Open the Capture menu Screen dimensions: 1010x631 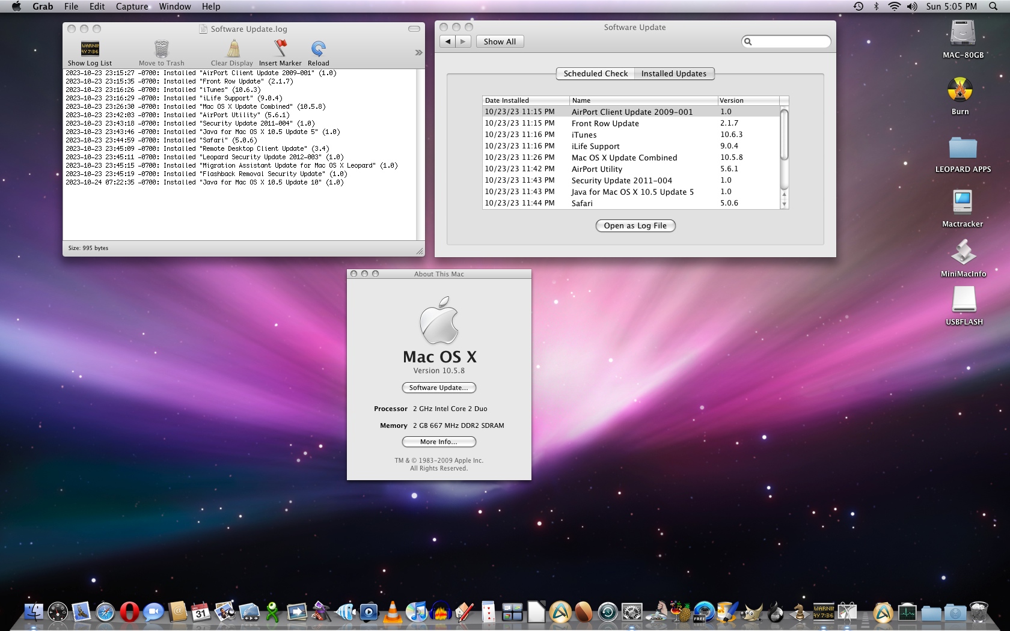click(132, 7)
